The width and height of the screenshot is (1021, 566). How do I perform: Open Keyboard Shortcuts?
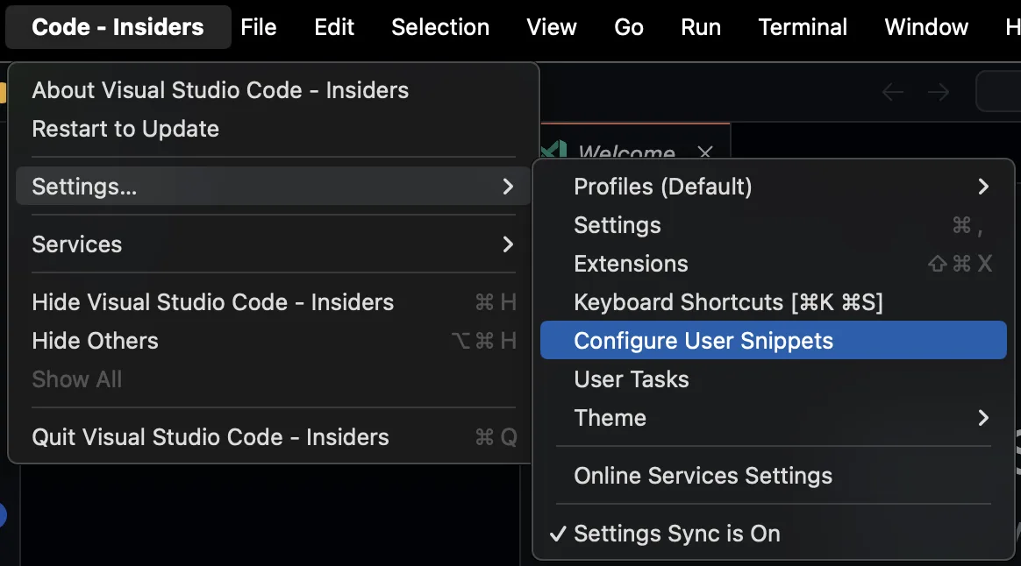pyautogui.click(x=774, y=302)
